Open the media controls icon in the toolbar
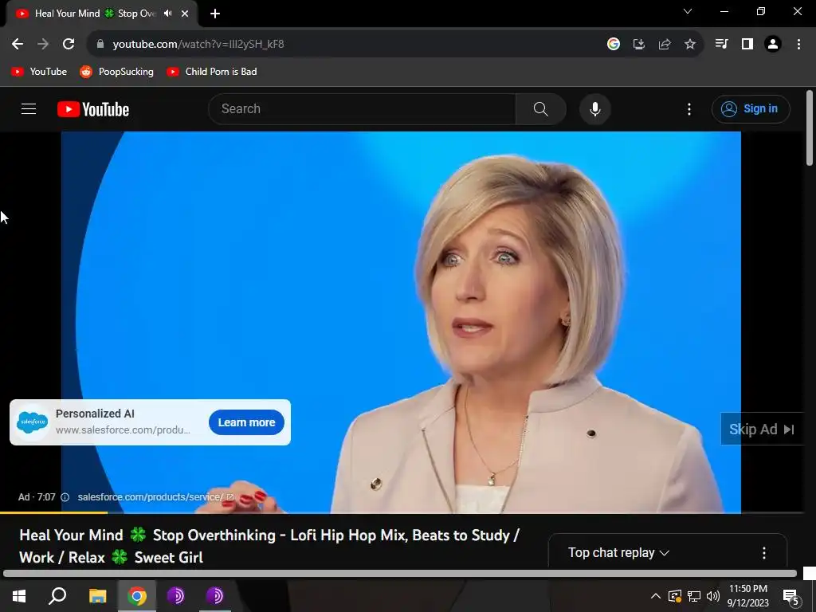This screenshot has height=612, width=816. [x=721, y=45]
